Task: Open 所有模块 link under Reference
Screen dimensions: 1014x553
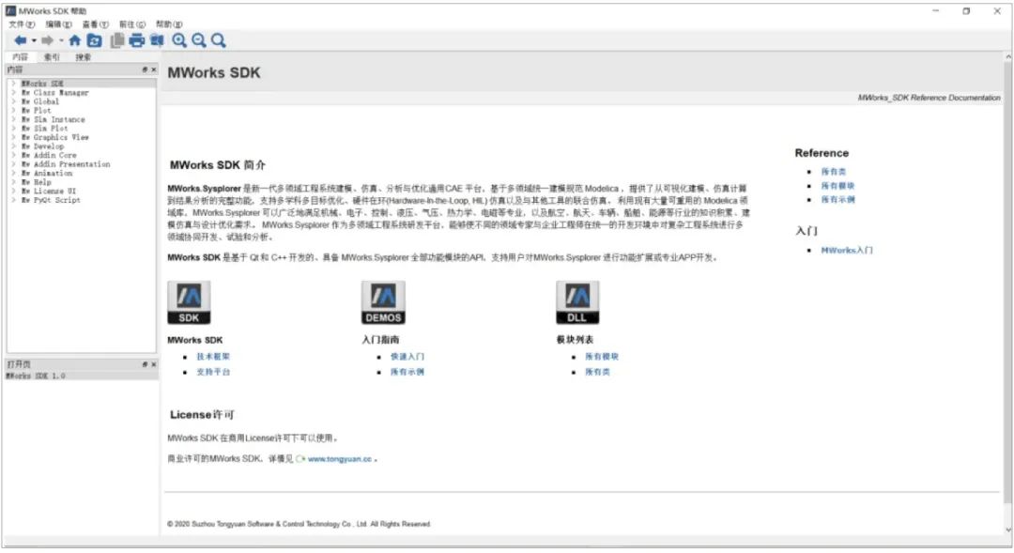Action: (x=838, y=186)
